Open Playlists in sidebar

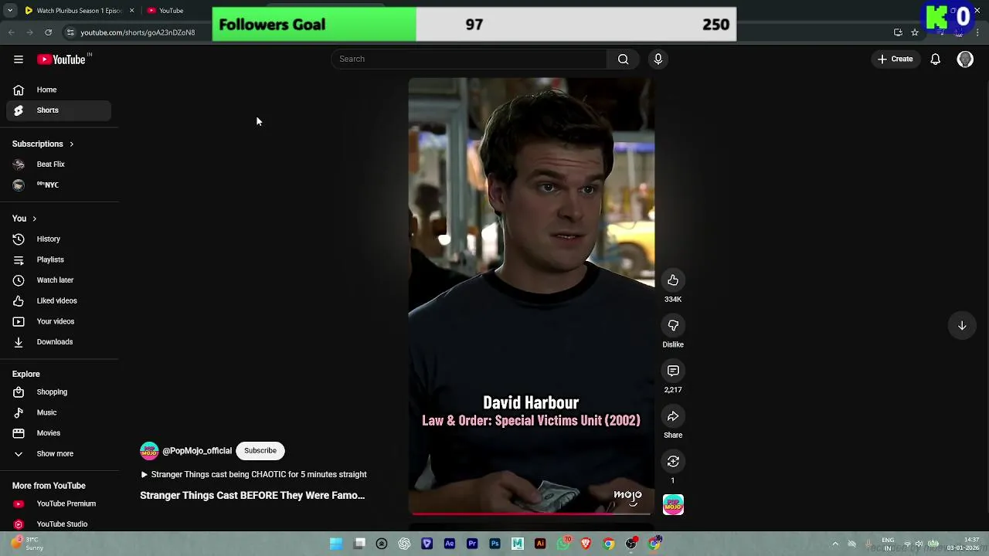point(59,260)
